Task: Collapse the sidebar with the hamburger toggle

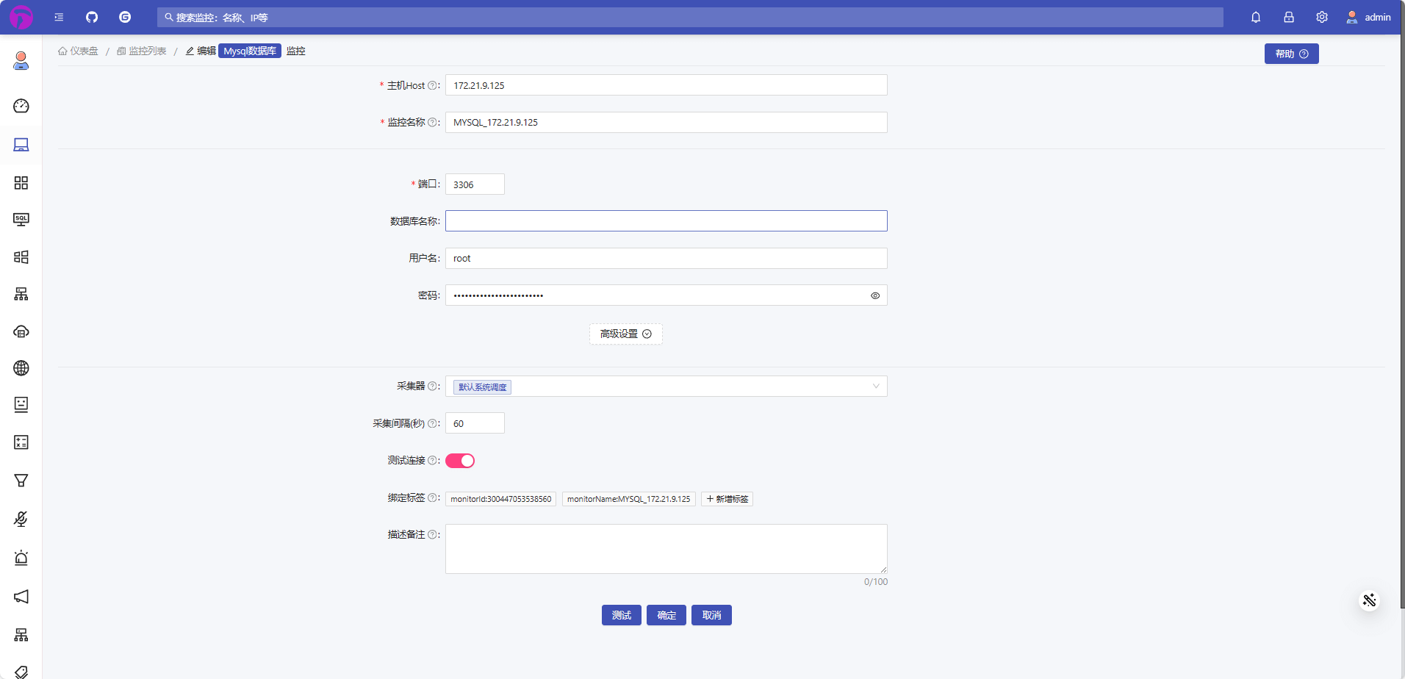Action: [59, 17]
